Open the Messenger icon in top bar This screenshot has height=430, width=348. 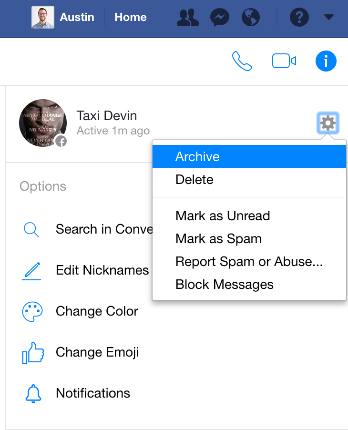[x=219, y=18]
